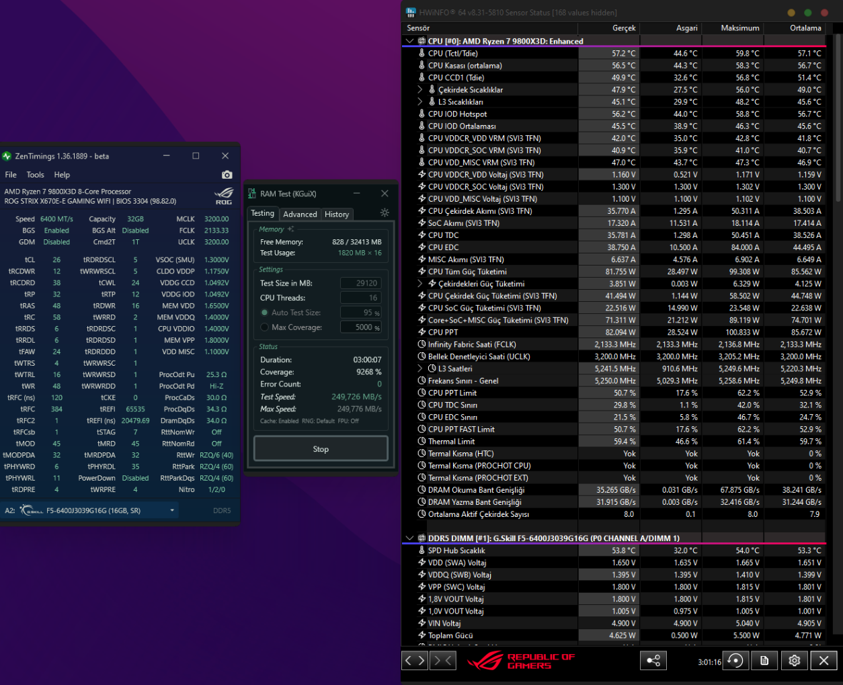Select the VDDQ (SWB) Voltaj row
This screenshot has height=685, width=843.
click(x=614, y=575)
